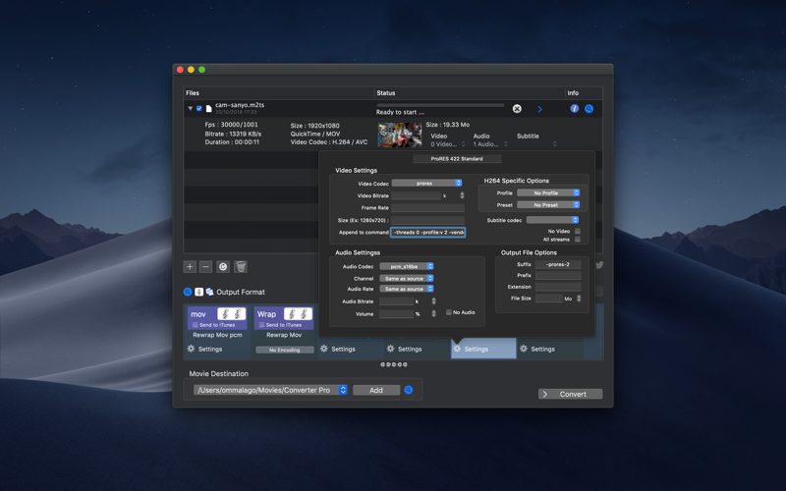
Task: Click the magnifier icon beside Output Format
Action: (188, 292)
